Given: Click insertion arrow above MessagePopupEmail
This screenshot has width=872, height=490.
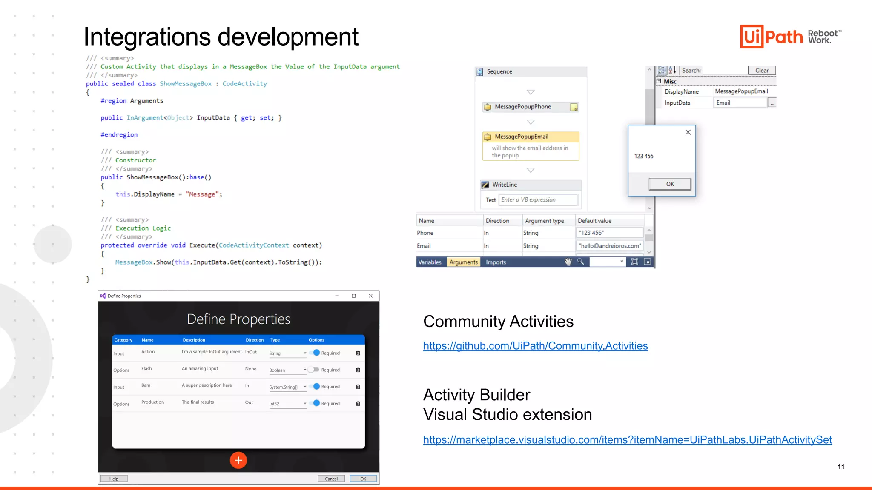Looking at the screenshot, I should click(531, 122).
